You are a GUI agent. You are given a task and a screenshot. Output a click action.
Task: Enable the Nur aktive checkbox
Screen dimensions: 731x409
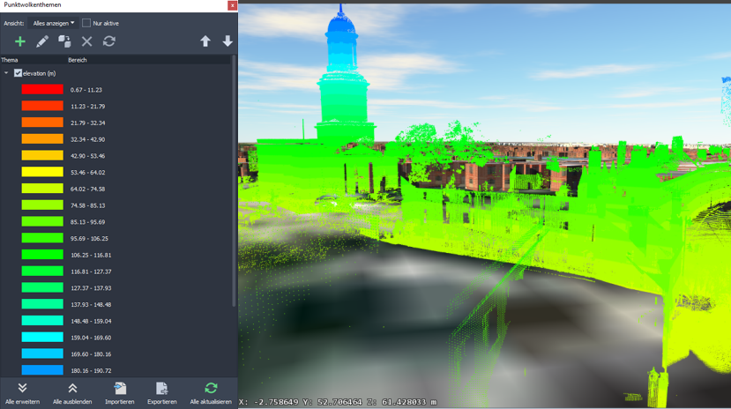point(86,23)
